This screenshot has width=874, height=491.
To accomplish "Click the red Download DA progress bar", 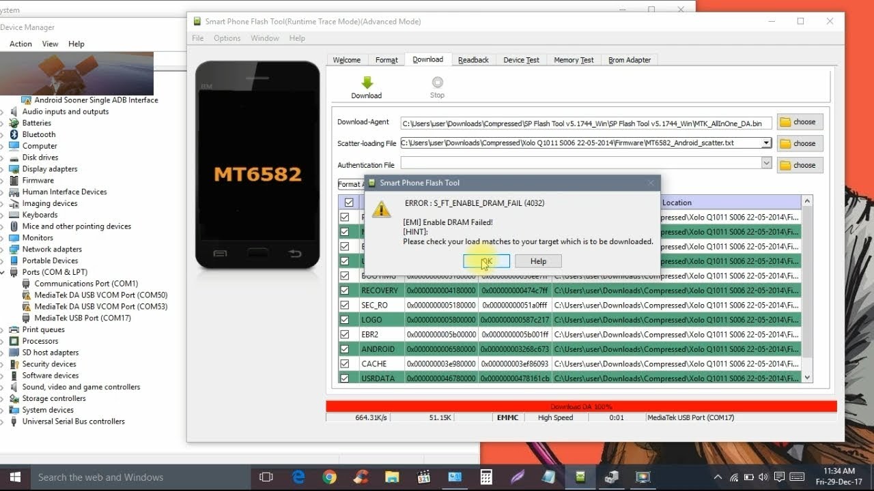I will pyautogui.click(x=581, y=406).
